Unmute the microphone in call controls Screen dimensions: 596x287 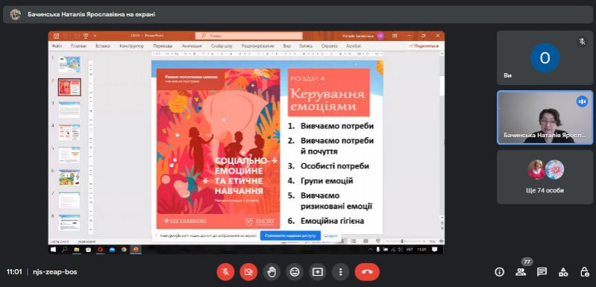225,272
